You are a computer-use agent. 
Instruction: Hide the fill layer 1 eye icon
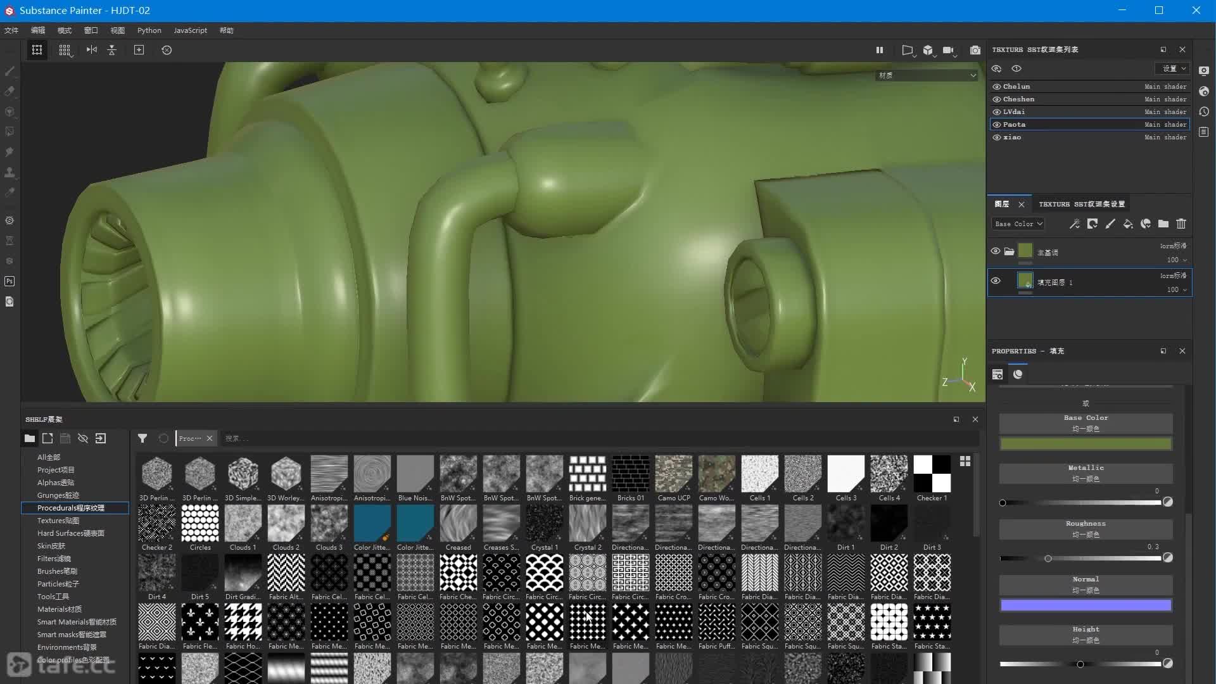pyautogui.click(x=996, y=281)
